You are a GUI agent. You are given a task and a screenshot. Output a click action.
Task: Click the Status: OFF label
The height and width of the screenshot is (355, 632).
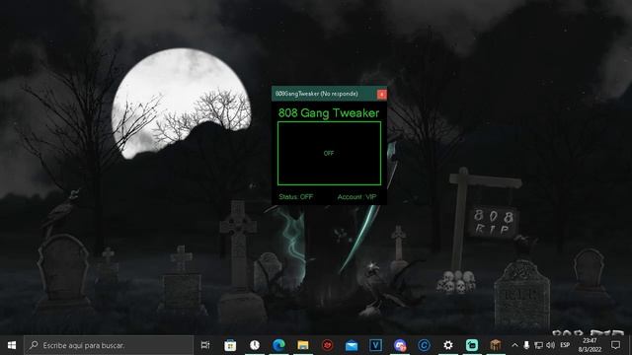click(x=296, y=197)
